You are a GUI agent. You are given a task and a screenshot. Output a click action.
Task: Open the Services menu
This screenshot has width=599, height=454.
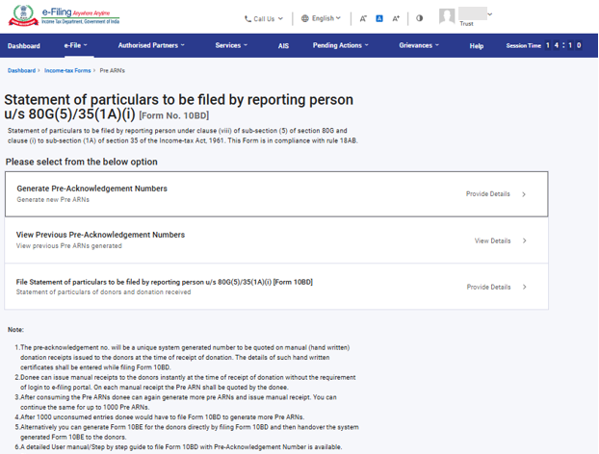[231, 45]
